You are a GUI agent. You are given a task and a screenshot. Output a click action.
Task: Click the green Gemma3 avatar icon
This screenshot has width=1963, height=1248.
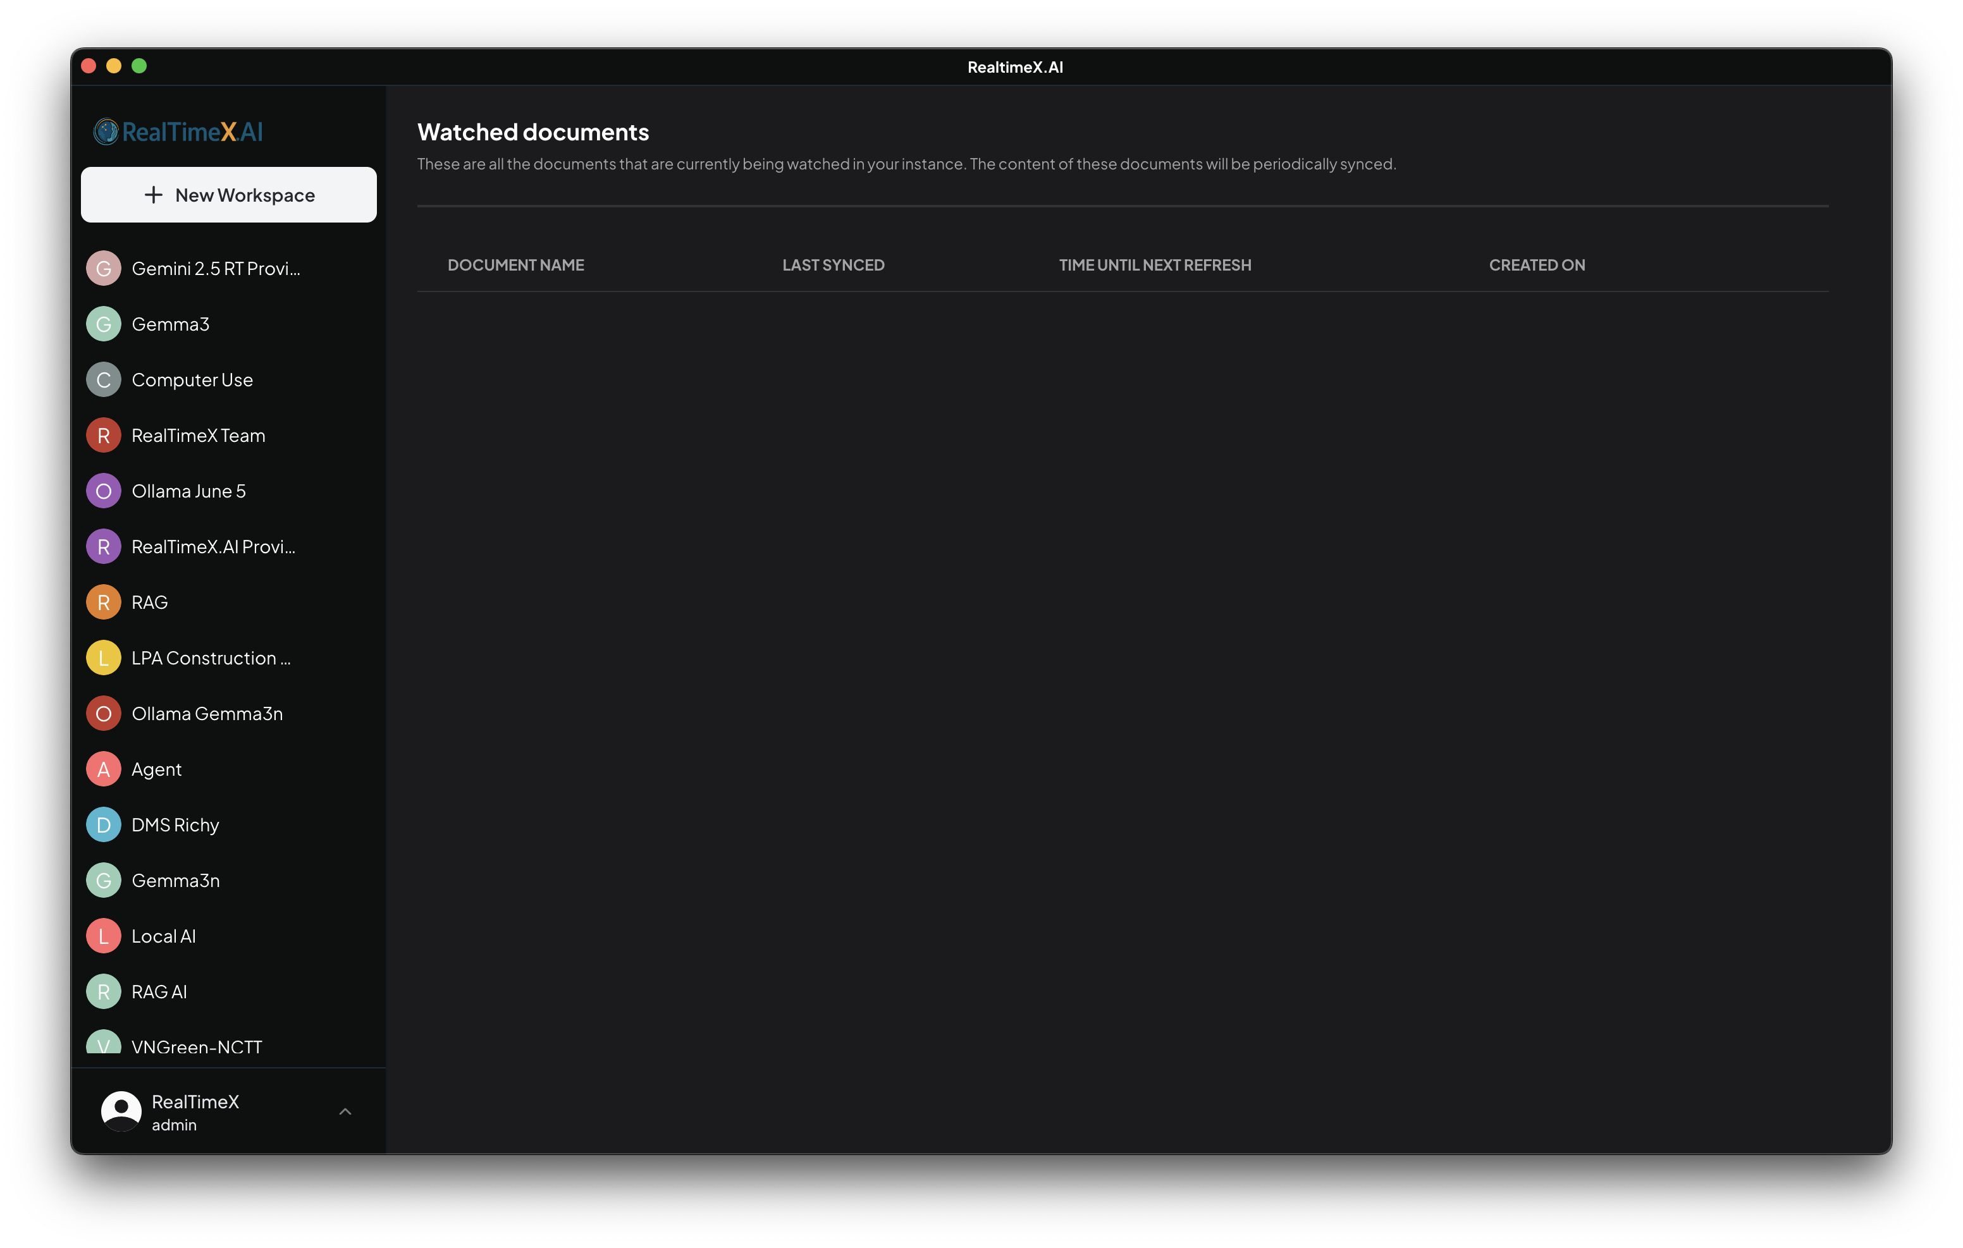(x=104, y=324)
